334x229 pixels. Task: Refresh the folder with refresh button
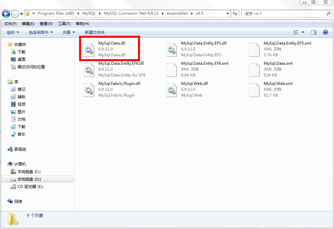click(235, 13)
